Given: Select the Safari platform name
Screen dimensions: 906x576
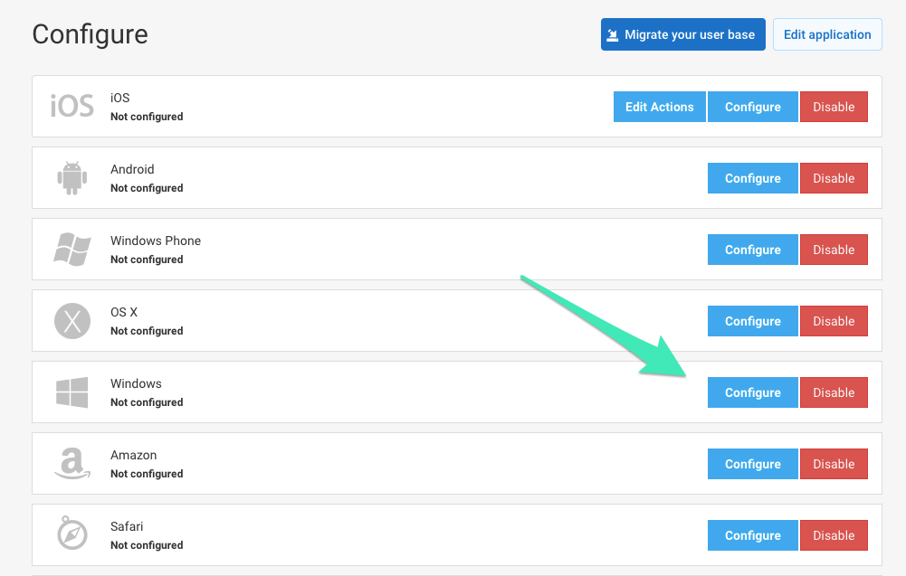Looking at the screenshot, I should point(127,526).
